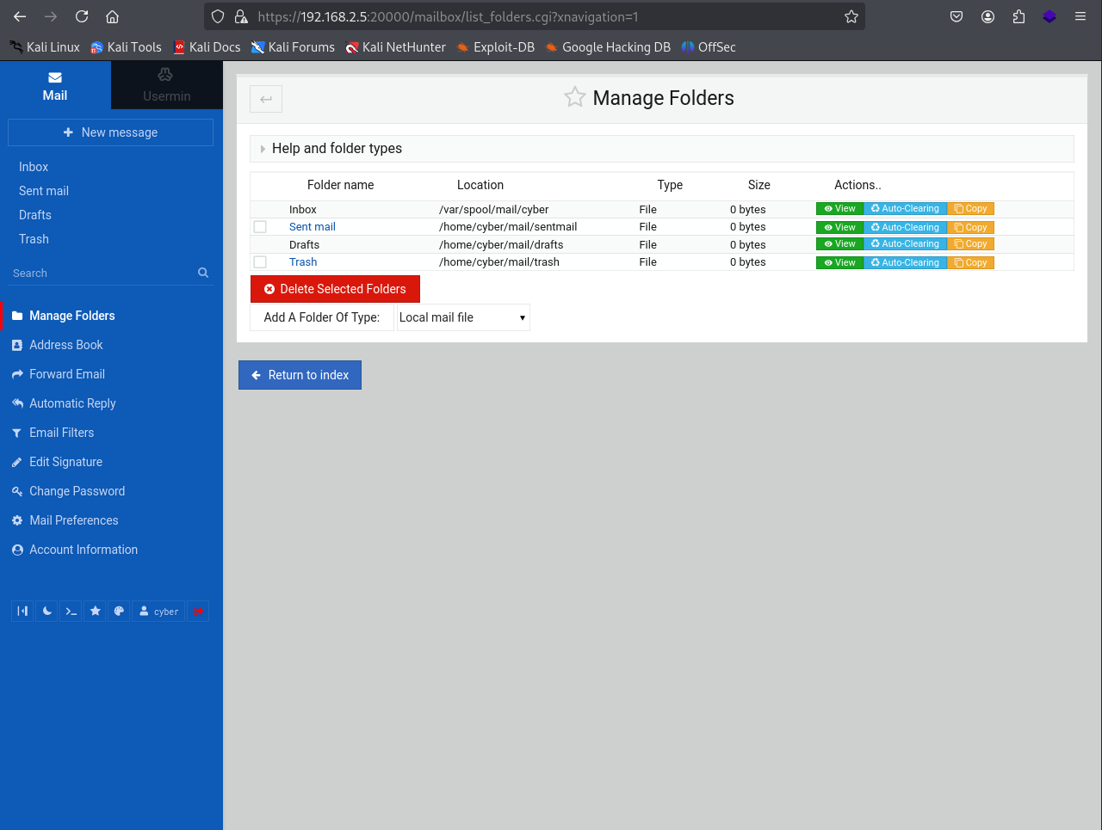Click View button for Trash row

(839, 263)
